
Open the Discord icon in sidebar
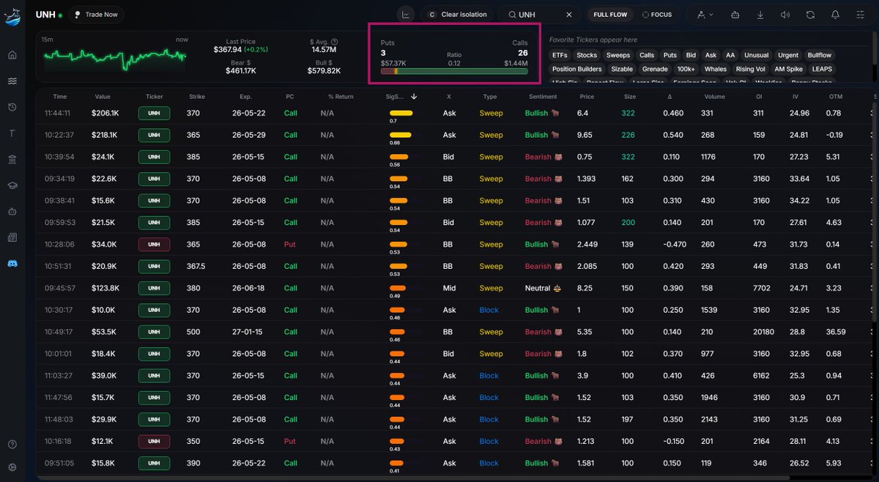click(12, 263)
